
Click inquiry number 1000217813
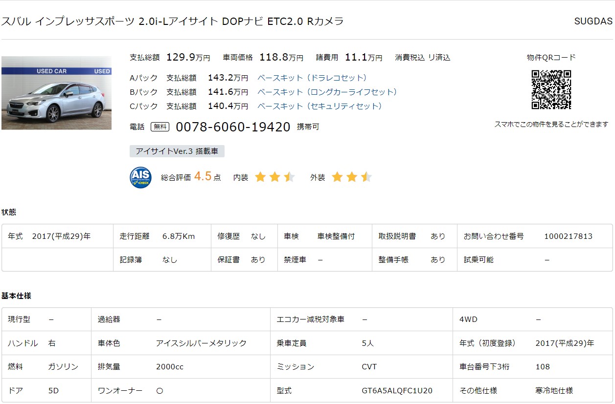tap(568, 236)
